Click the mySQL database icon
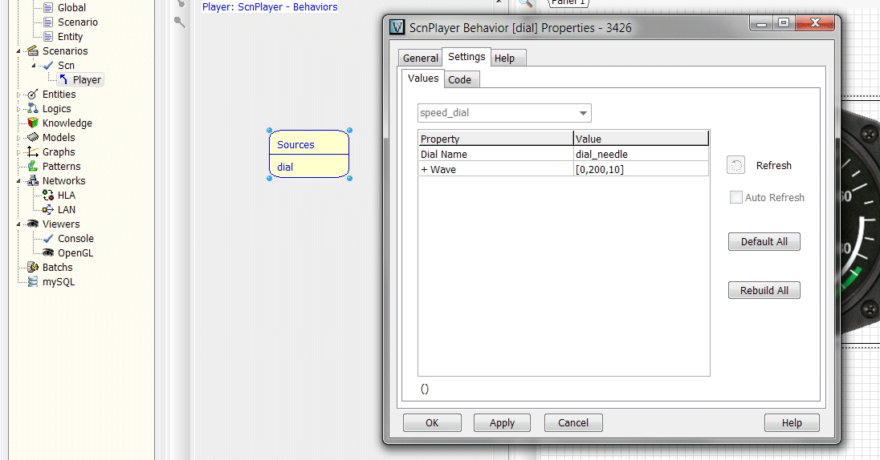The image size is (880, 460). click(x=33, y=282)
